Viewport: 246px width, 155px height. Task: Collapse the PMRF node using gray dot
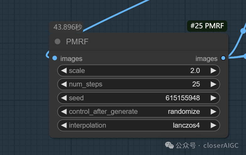click(x=57, y=42)
